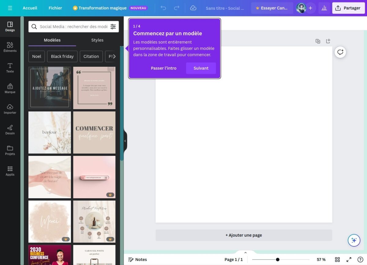Open the grid view icon in bottom bar
The height and width of the screenshot is (265, 367).
[x=337, y=260]
